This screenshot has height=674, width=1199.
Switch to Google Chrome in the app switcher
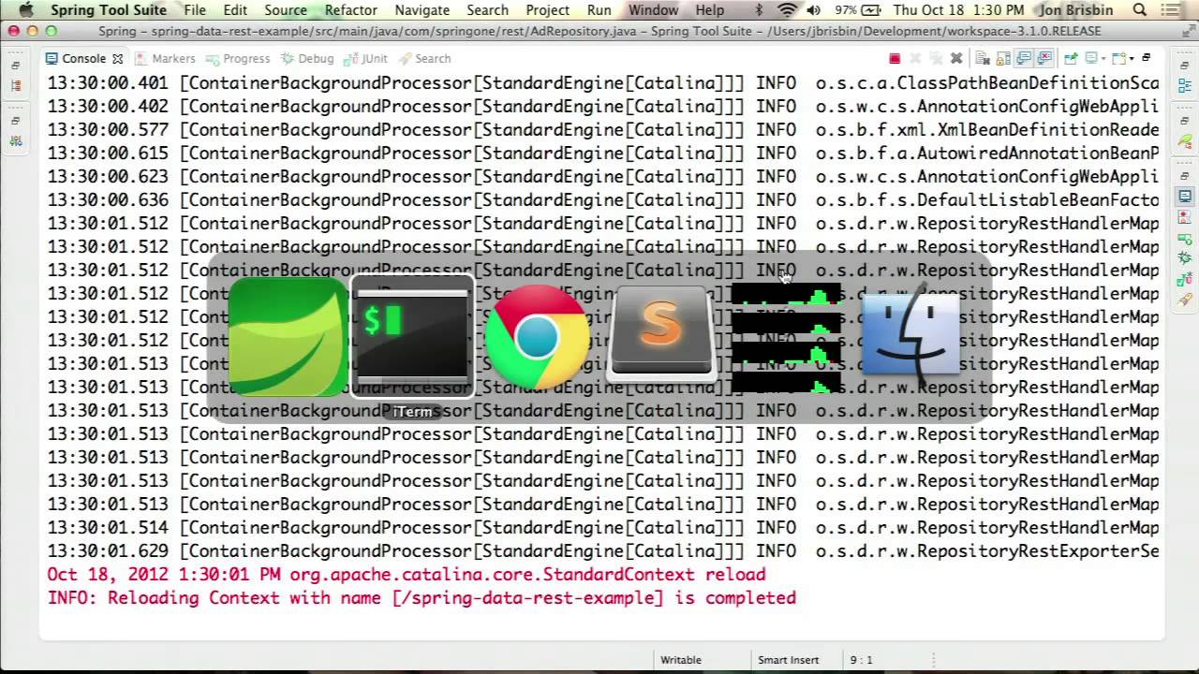tap(537, 337)
